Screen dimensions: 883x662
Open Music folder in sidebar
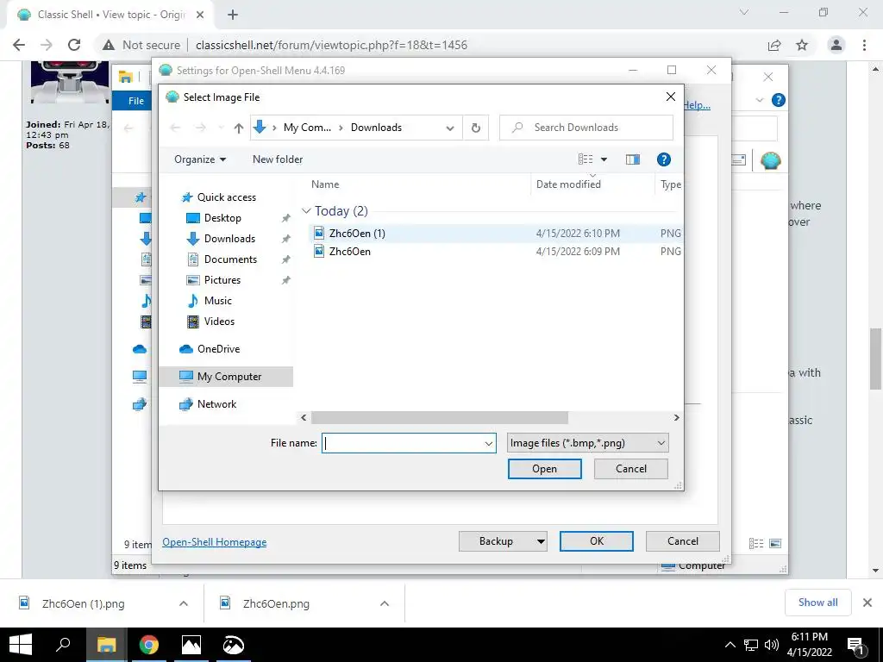217,301
